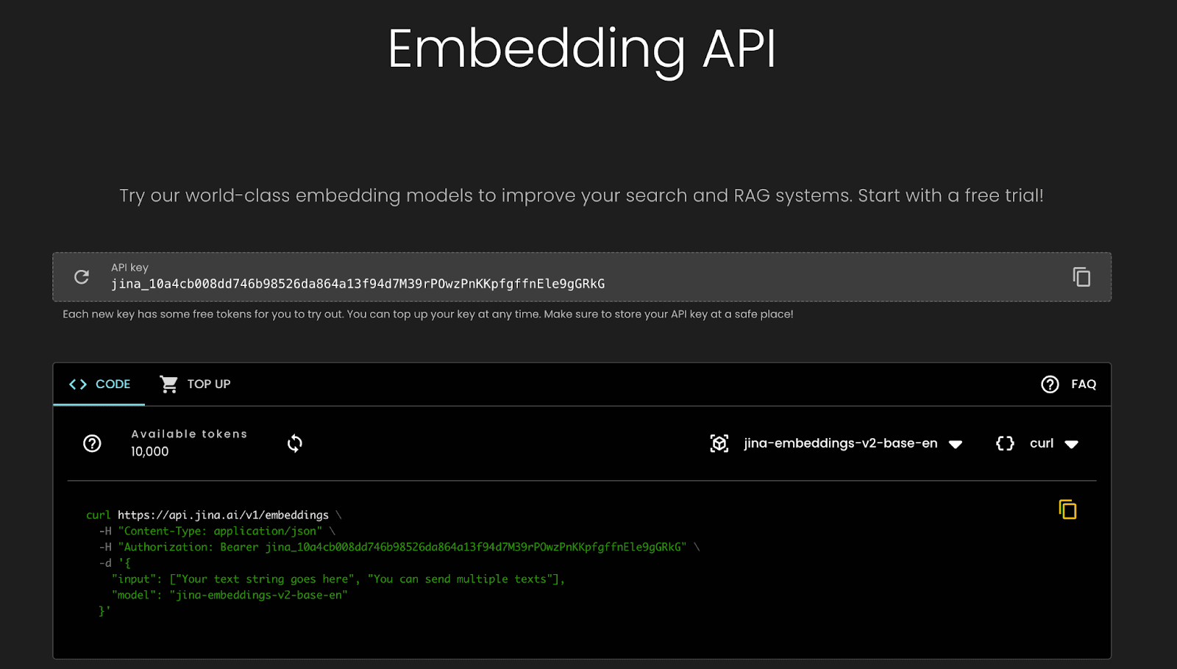Click the api.jina.ai endpoint URL in the code

[x=223, y=515]
